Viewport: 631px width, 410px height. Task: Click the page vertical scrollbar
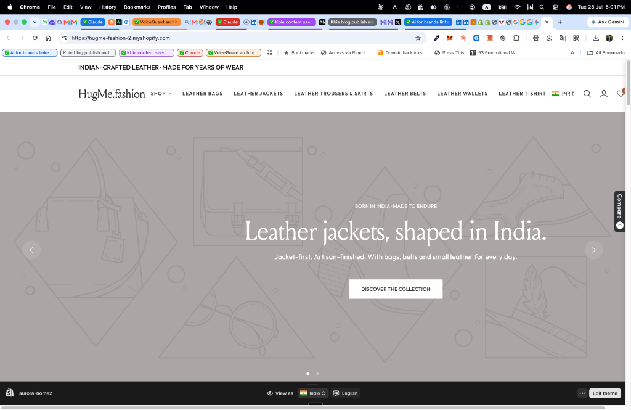tap(628, 83)
